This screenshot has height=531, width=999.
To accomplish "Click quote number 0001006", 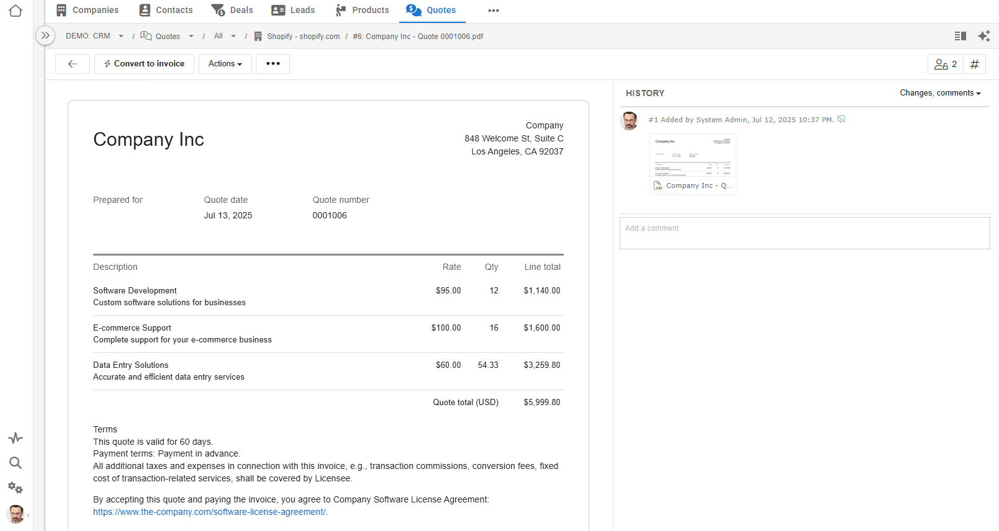I will click(x=330, y=215).
